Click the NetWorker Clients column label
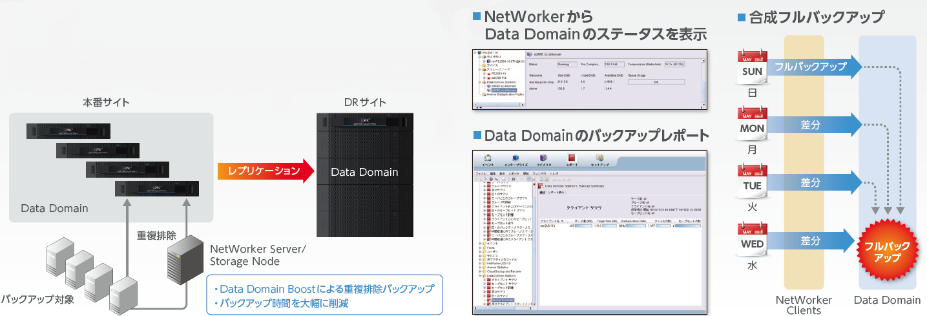927x316 pixels. [x=804, y=305]
